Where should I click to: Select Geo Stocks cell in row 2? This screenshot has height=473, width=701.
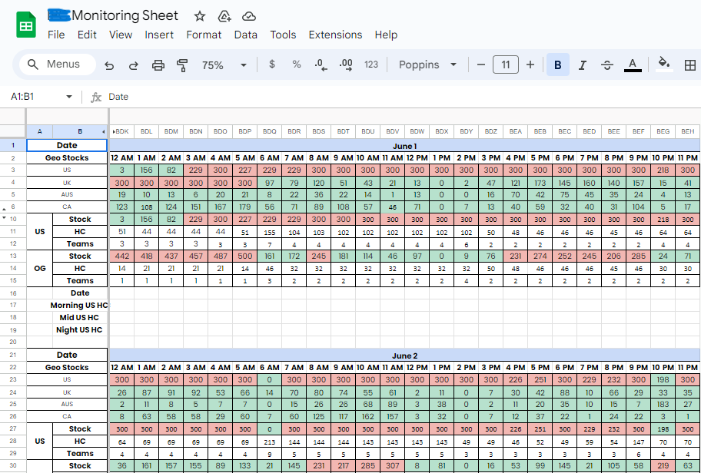coord(67,157)
